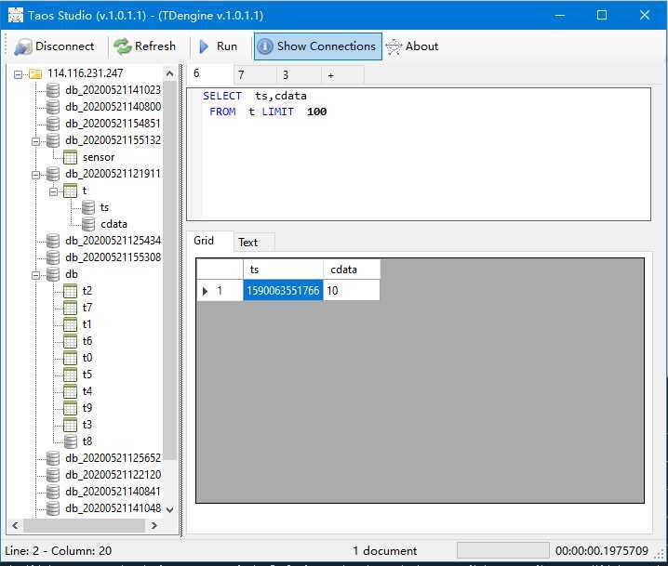
Task: Click the t4 table icon
Action: tap(70, 391)
